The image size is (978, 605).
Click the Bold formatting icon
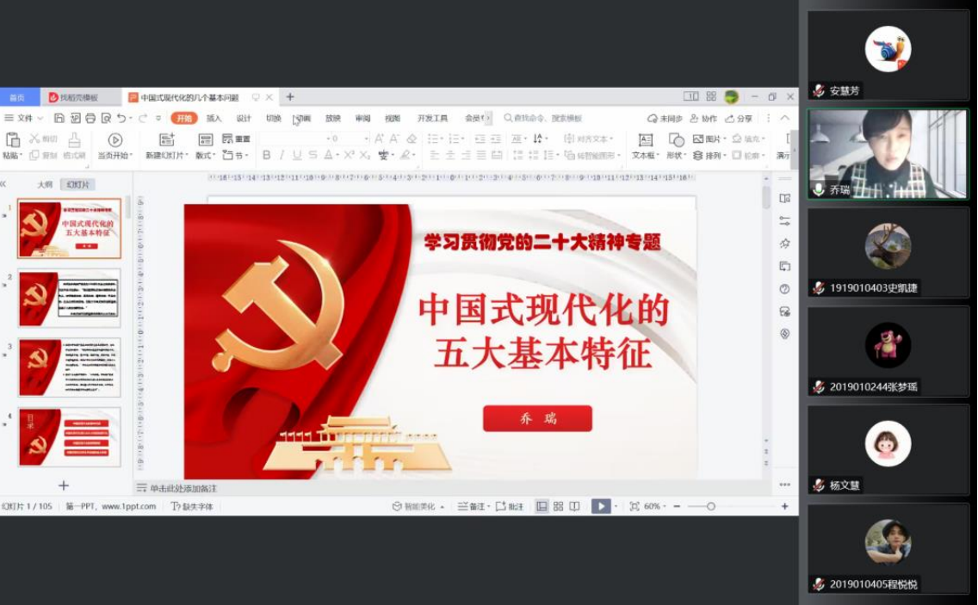266,156
